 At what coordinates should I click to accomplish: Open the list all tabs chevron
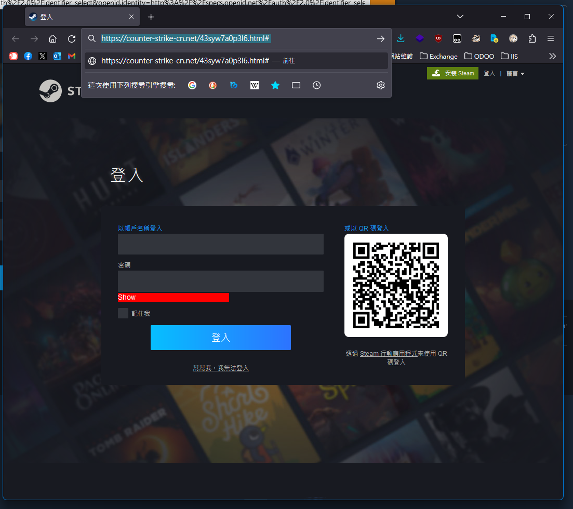click(460, 17)
